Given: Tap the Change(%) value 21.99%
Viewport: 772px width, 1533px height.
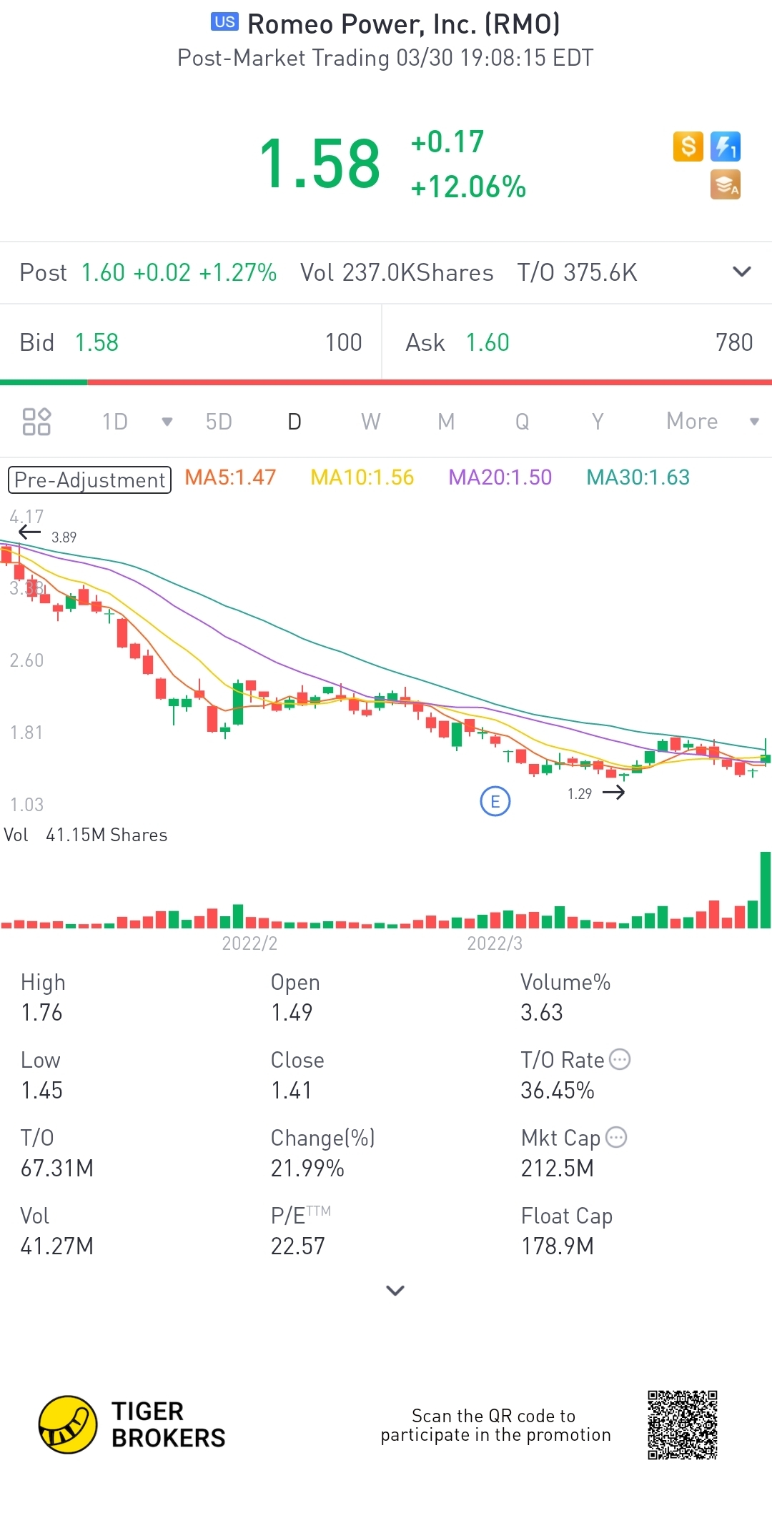Looking at the screenshot, I should point(307,1169).
